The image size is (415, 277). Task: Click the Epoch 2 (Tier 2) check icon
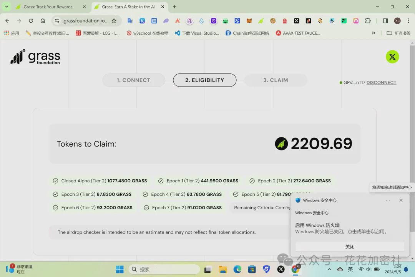pos(252,181)
